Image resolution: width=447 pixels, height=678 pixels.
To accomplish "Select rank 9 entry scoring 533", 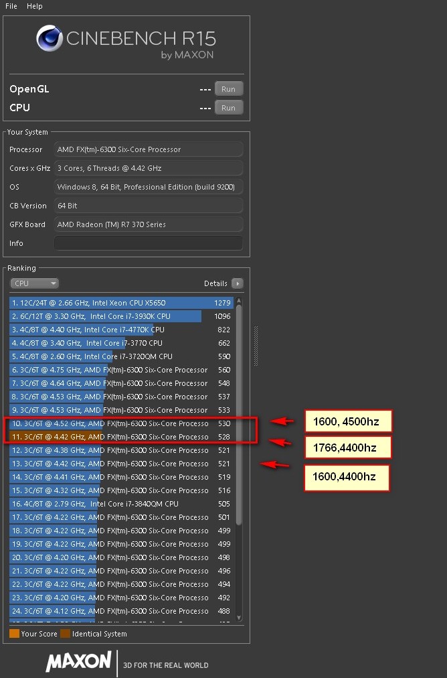I will click(121, 410).
